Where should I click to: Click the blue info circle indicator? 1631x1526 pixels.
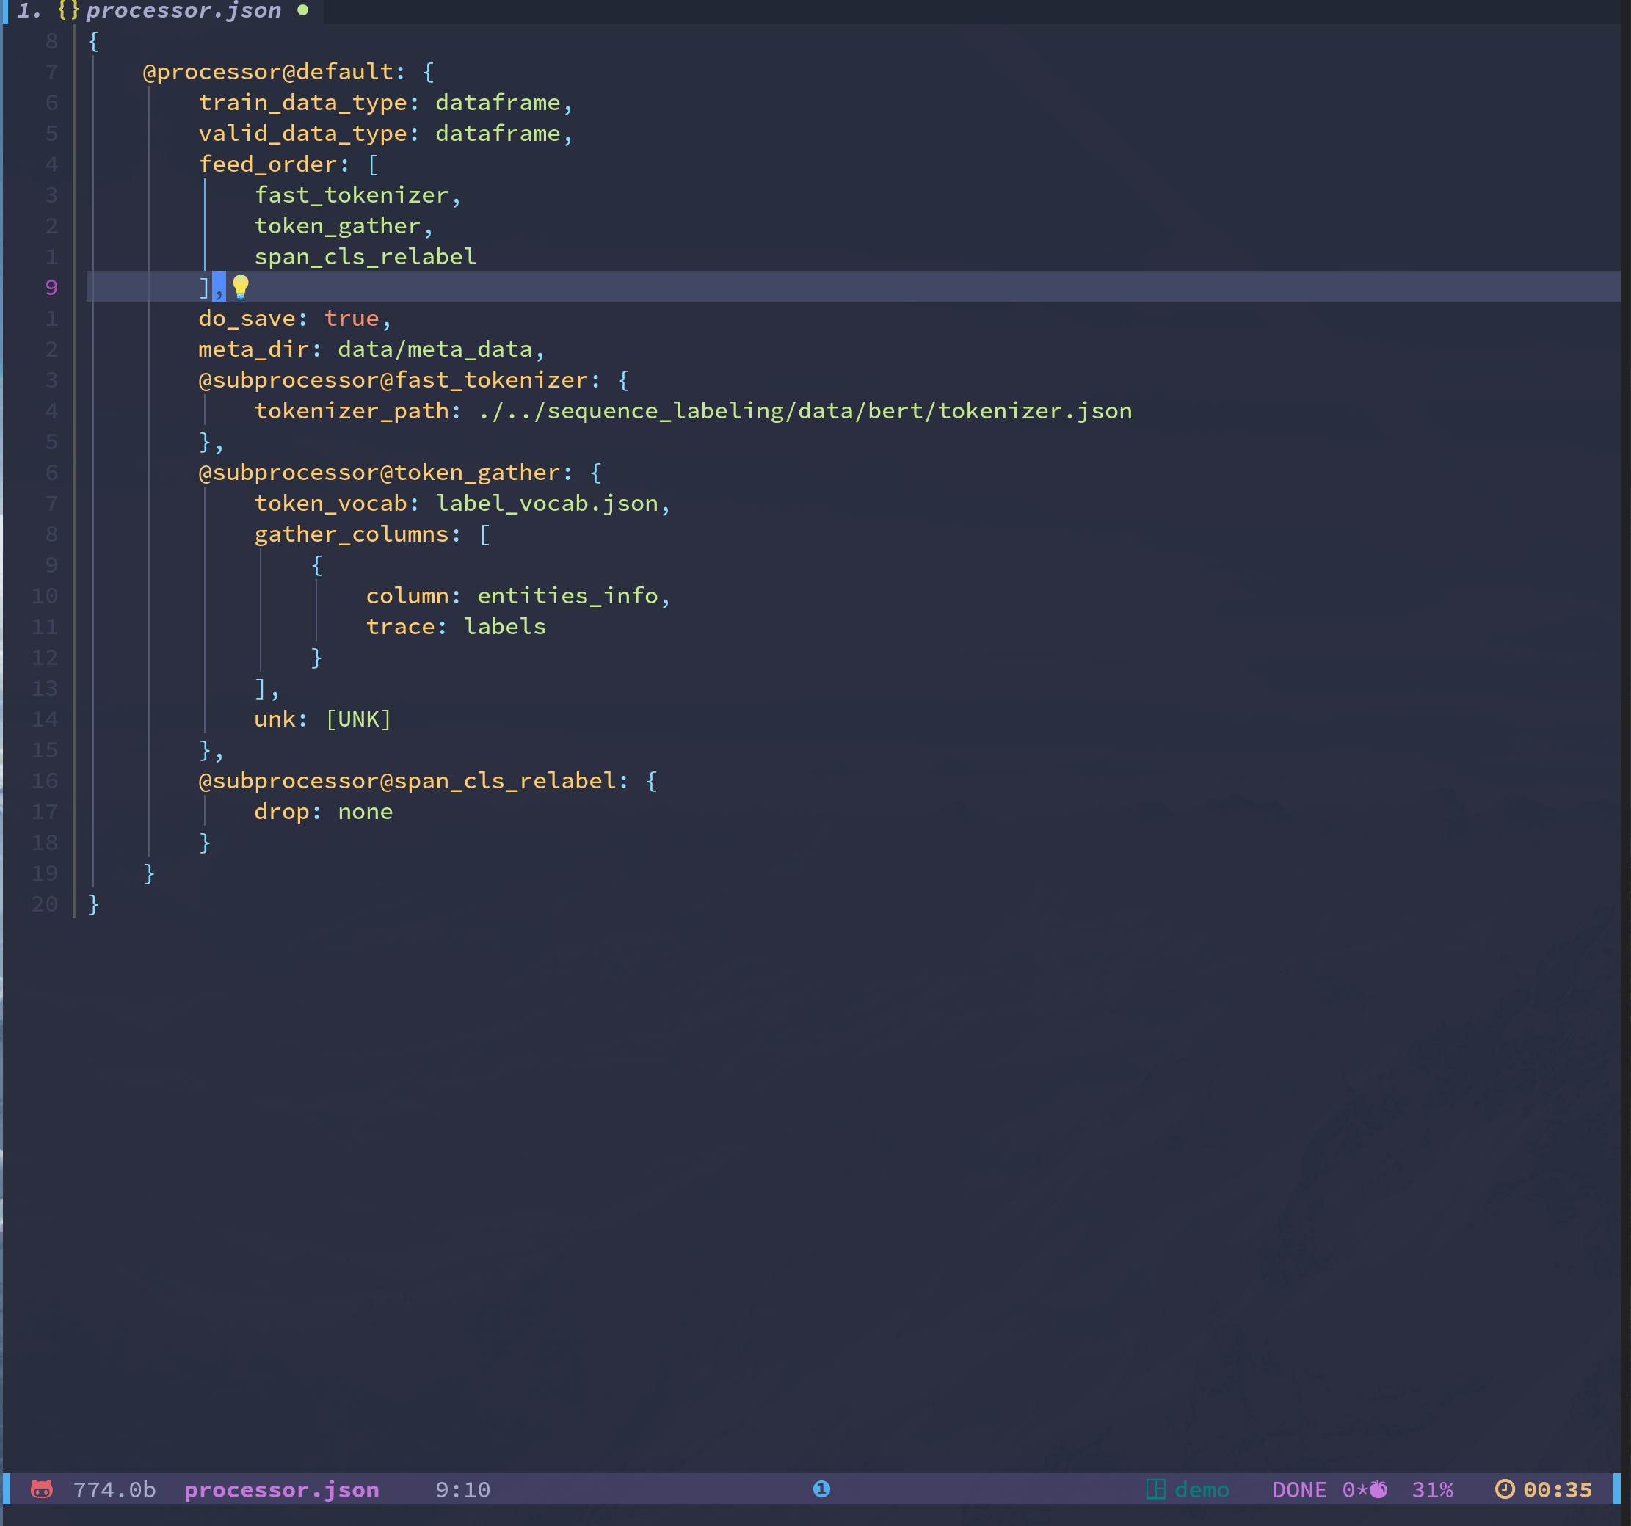821,1489
